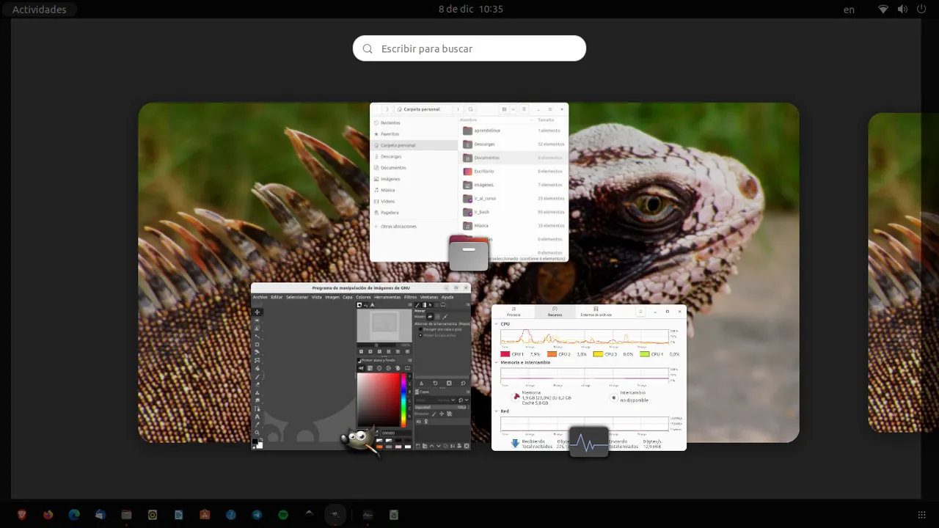Open Brave browser from the dock

click(22, 515)
